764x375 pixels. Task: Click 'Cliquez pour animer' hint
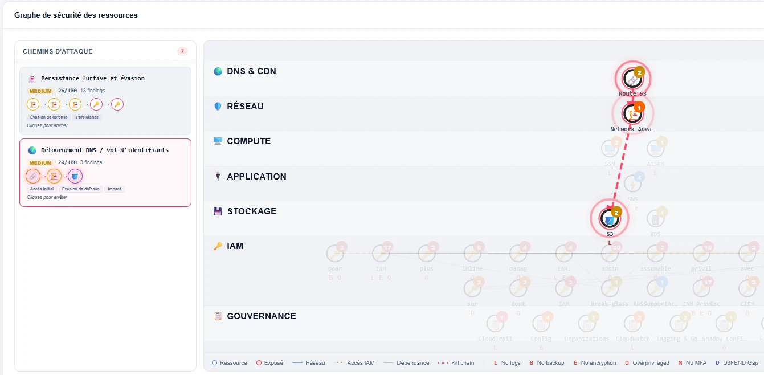click(x=47, y=125)
